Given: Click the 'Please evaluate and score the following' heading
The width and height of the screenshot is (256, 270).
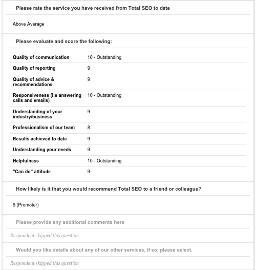Looking at the screenshot, I should click(64, 41).
